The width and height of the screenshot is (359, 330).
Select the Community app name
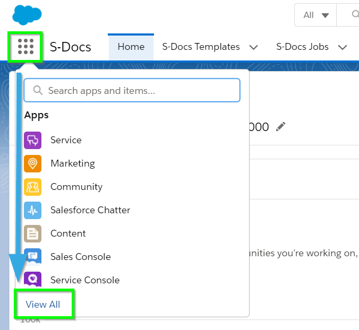click(76, 187)
